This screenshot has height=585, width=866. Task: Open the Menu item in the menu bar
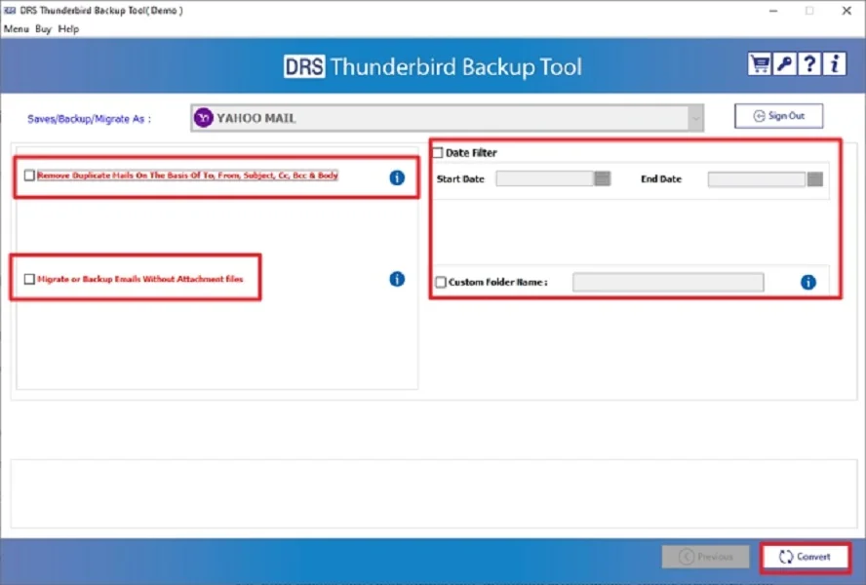[15, 28]
